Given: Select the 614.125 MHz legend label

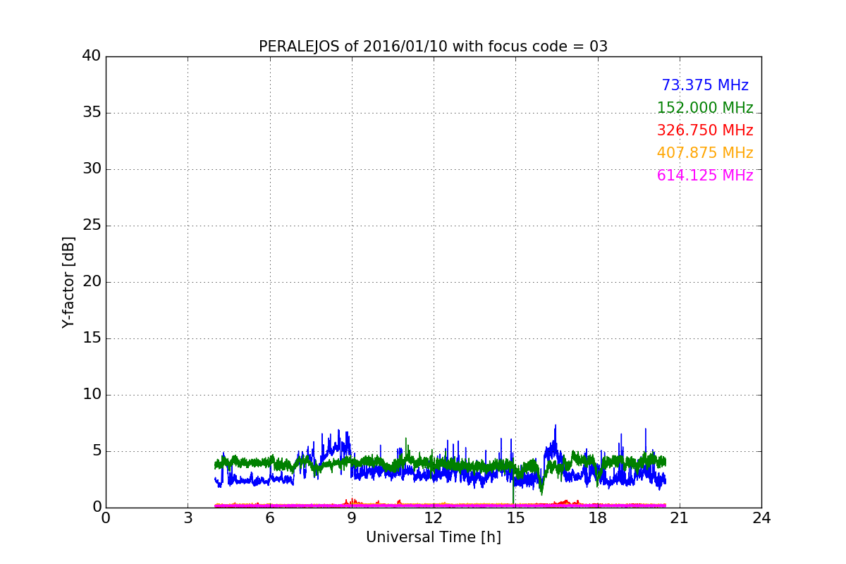Looking at the screenshot, I should [x=705, y=176].
